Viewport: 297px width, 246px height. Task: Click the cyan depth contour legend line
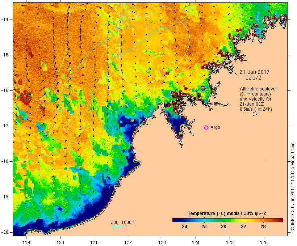[117, 226]
